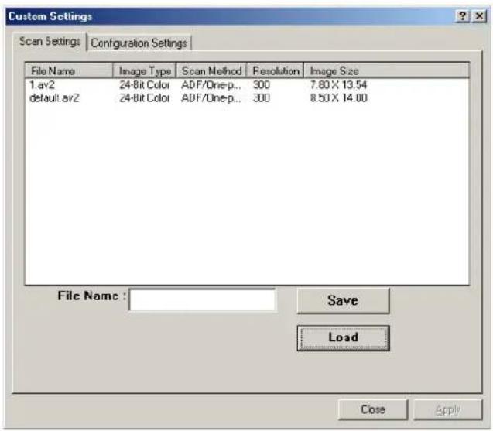Sort by the Resolution column header
493x431 pixels.
pyautogui.click(x=276, y=70)
